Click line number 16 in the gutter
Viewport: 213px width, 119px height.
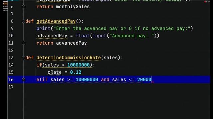tap(11, 79)
